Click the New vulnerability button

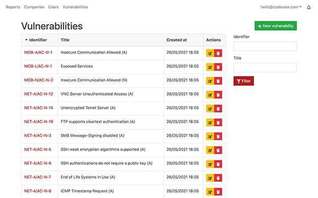[276, 26]
